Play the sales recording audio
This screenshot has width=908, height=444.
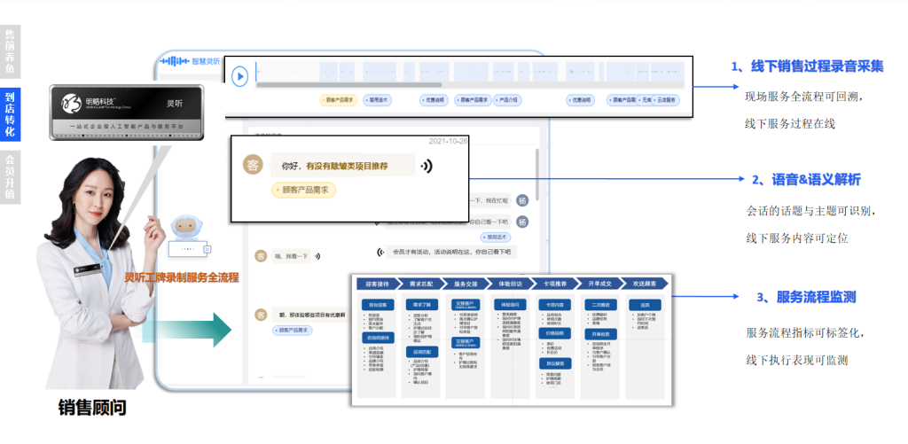tap(239, 76)
